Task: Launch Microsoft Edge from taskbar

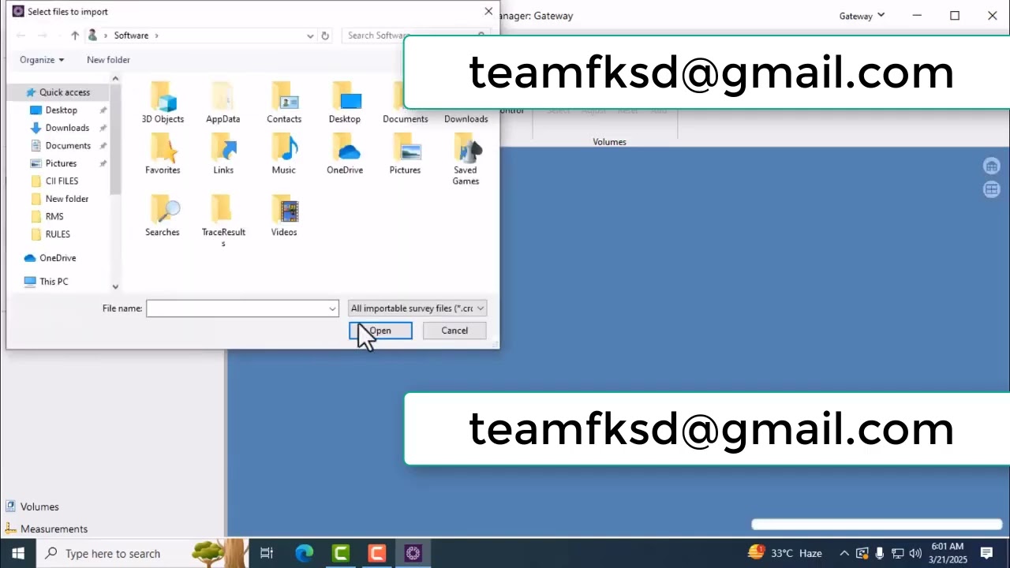Action: click(x=305, y=553)
